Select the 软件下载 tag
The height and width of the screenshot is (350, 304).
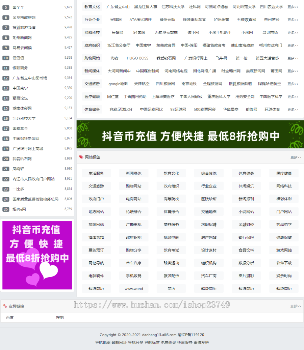coord(284,263)
